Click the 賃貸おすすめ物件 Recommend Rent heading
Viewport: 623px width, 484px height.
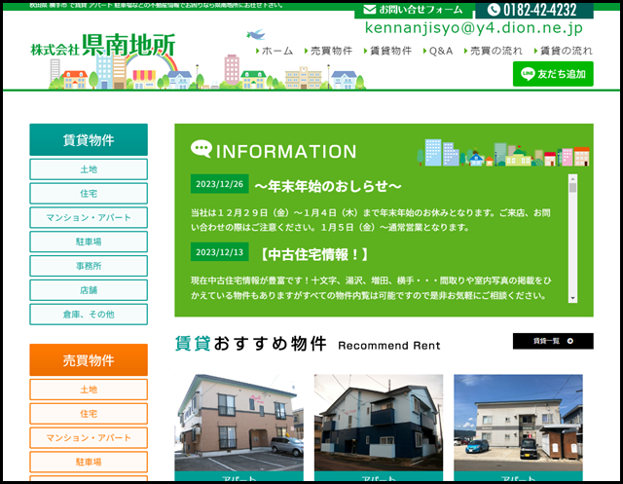pyautogui.click(x=308, y=344)
